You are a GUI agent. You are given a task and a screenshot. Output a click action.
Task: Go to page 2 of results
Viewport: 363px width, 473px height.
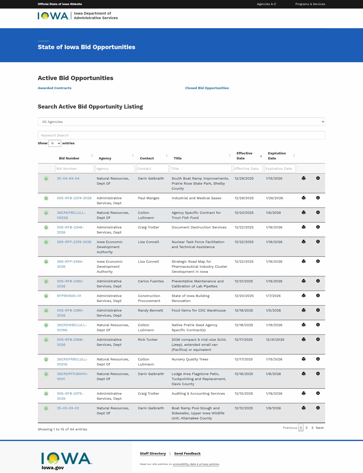click(307, 428)
